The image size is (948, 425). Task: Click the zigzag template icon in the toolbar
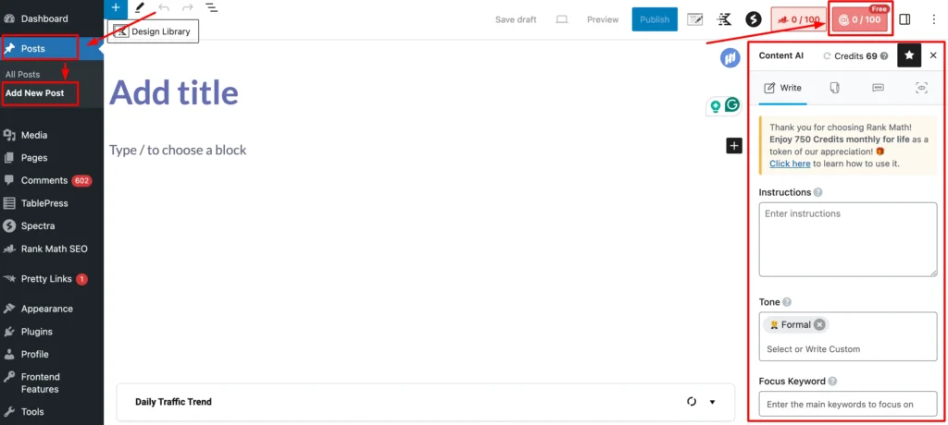pos(724,19)
